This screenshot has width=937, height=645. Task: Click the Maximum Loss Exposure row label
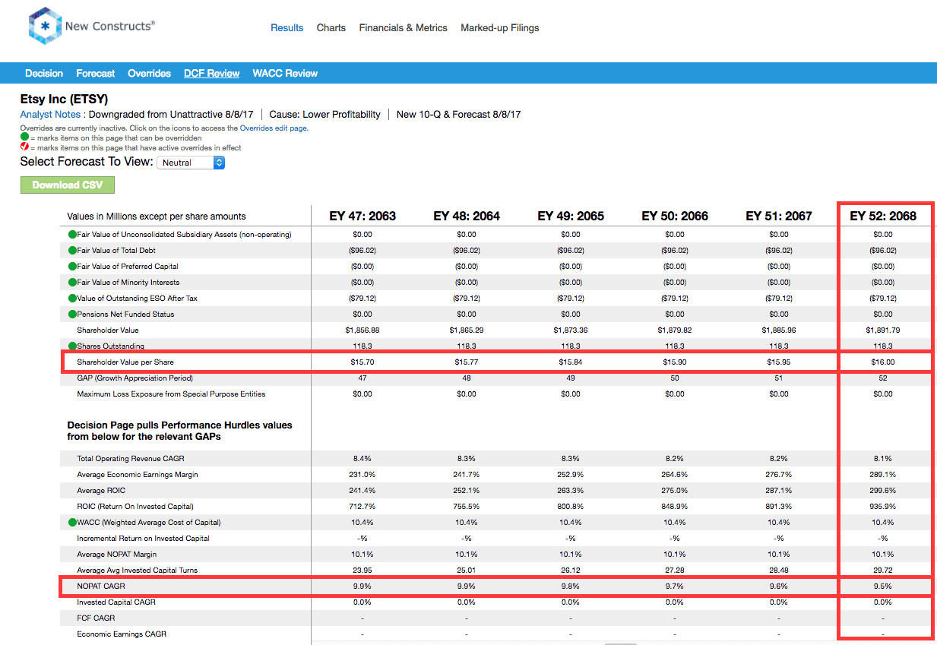click(171, 394)
